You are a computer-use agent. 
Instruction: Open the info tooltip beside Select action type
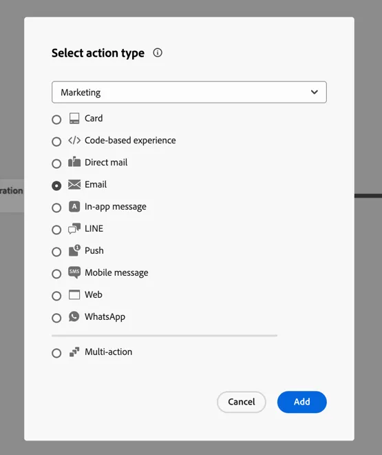coord(158,53)
